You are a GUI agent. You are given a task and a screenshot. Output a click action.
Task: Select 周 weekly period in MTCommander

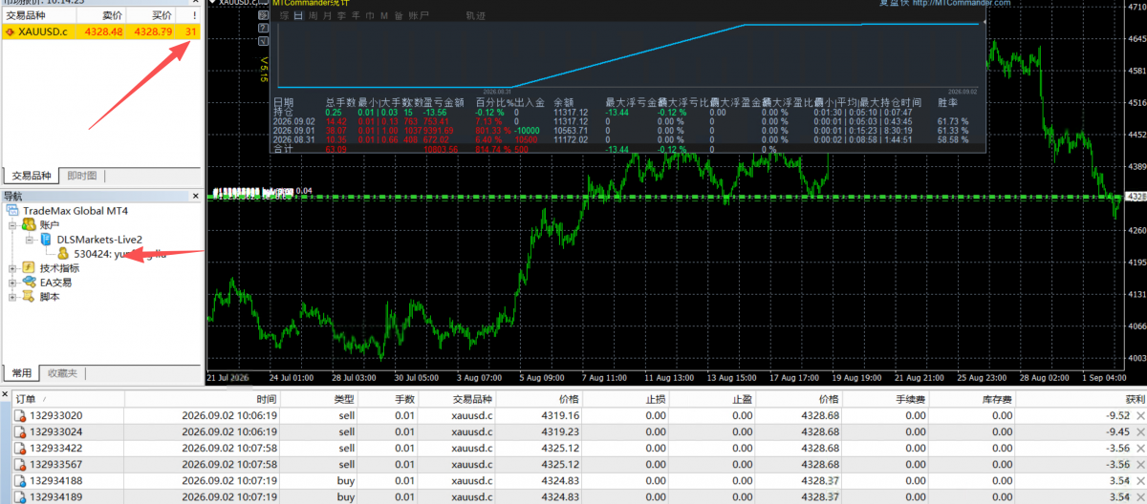[314, 17]
